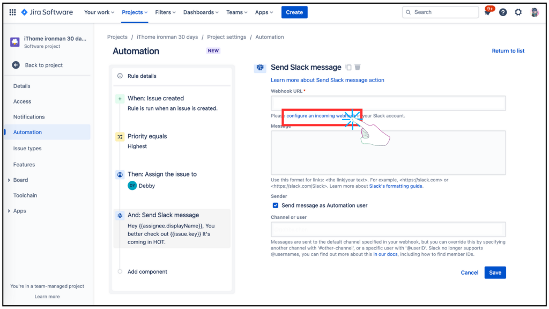This screenshot has width=549, height=309.
Task: Click the Priority equals condition icon
Action: 120,137
